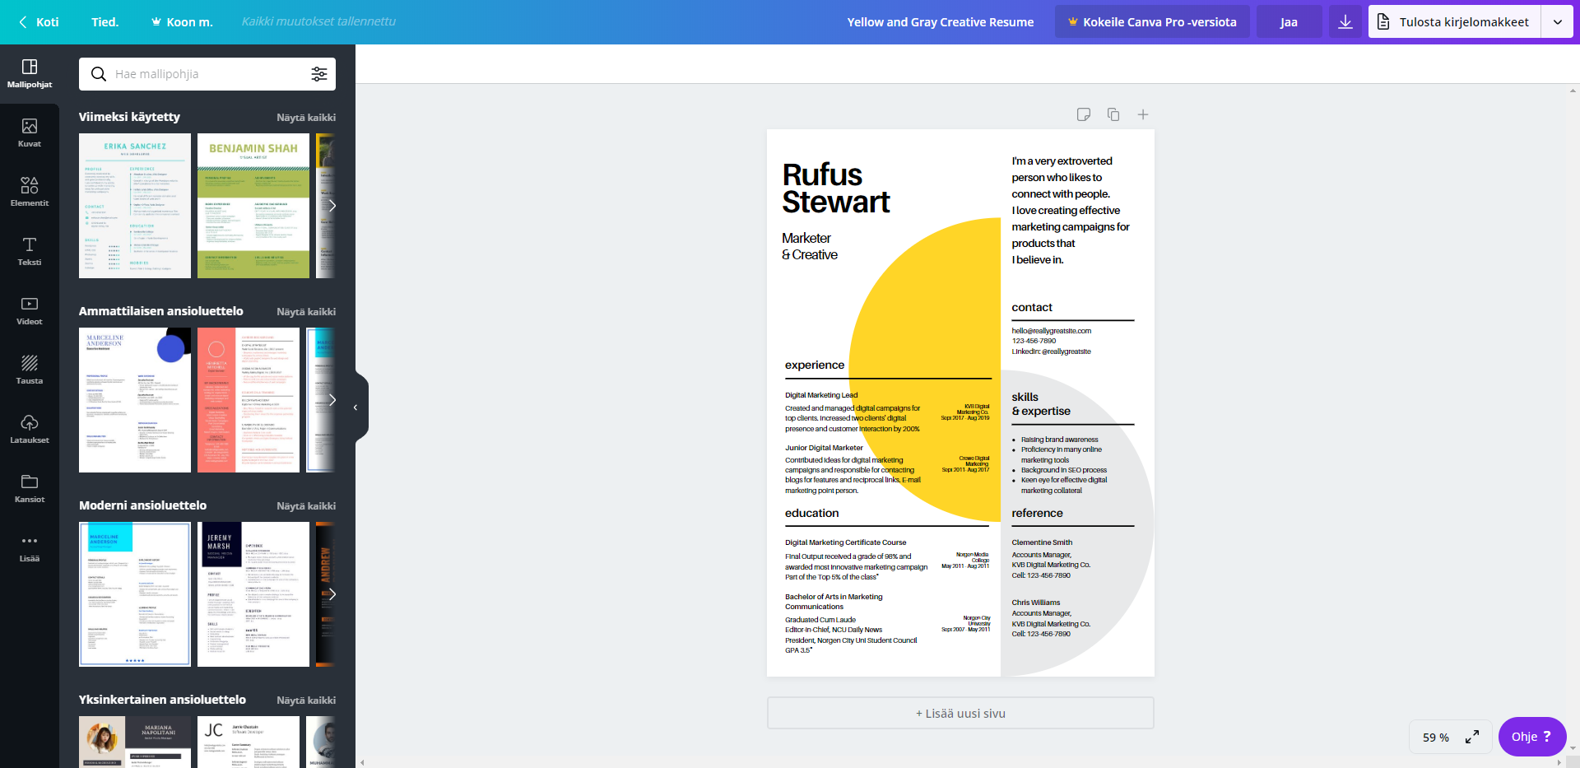Open the Lataukset uploads panel
The width and height of the screenshot is (1580, 768).
pyautogui.click(x=30, y=429)
